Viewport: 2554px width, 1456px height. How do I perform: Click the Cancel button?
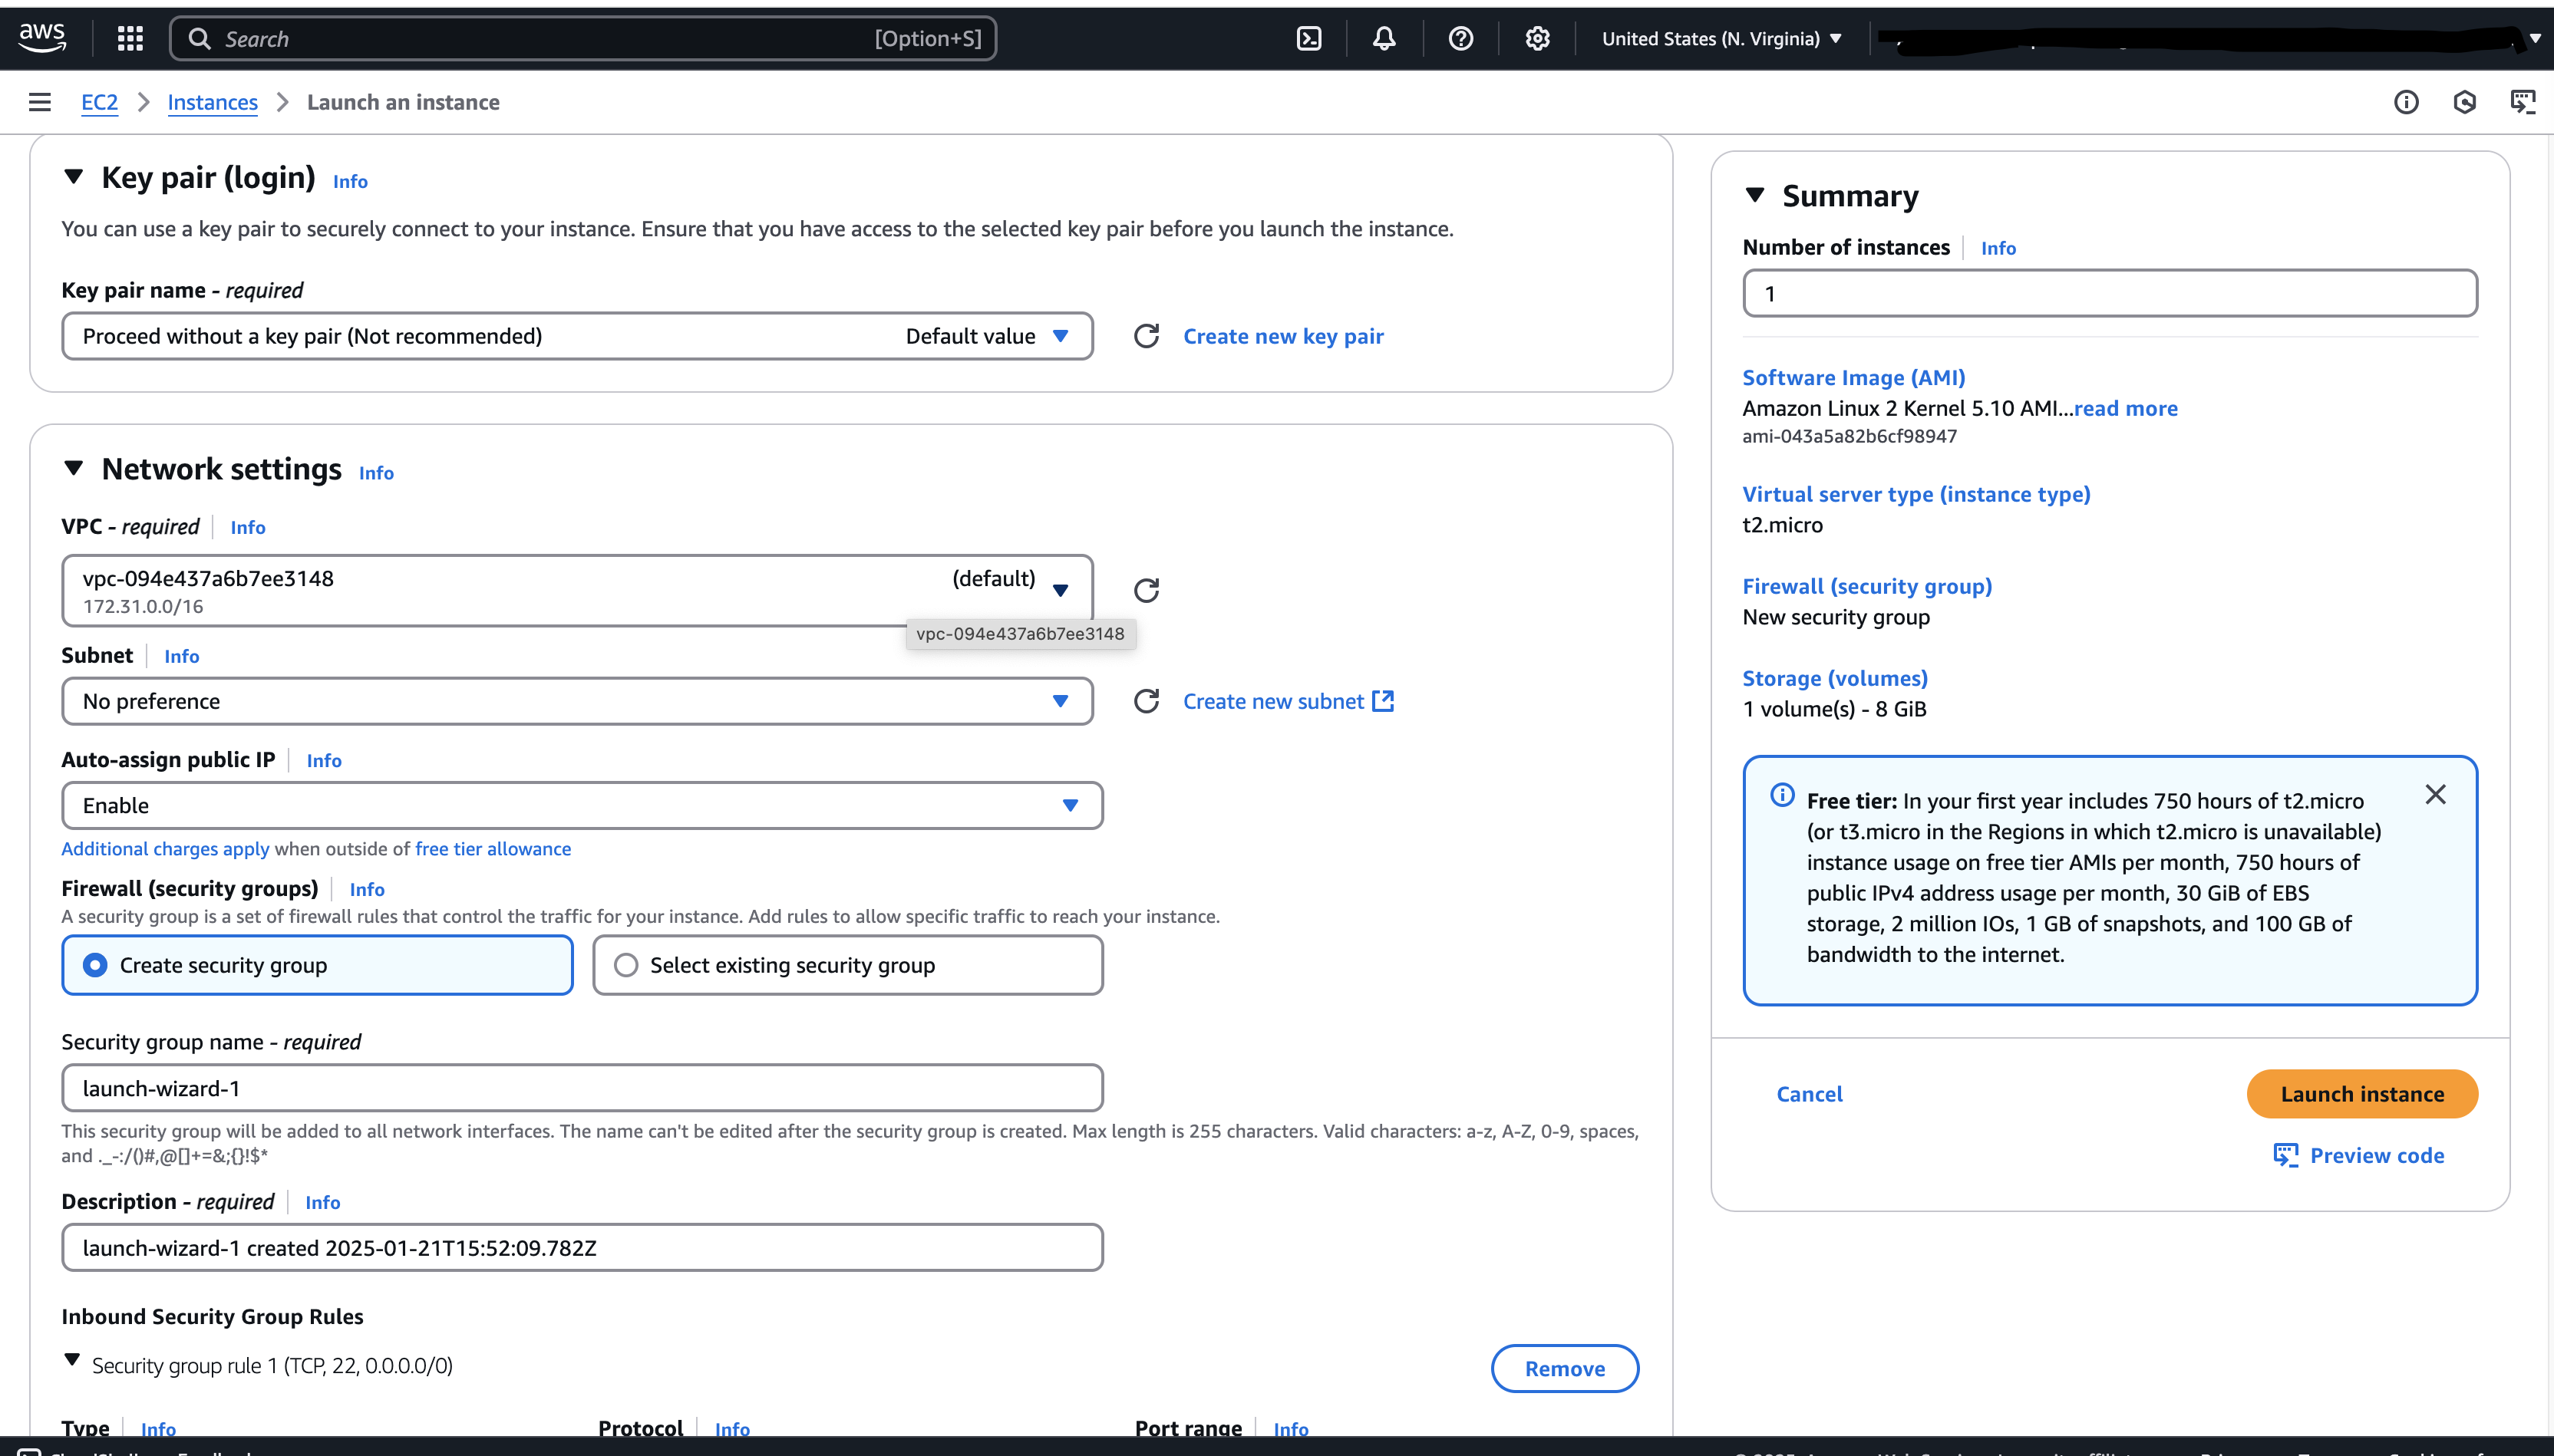coord(1809,1094)
